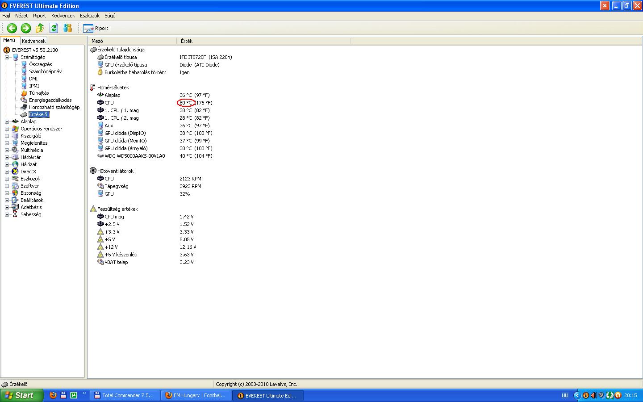The image size is (643, 402).
Task: Click the Up one level toolbar icon
Action: [x=40, y=28]
